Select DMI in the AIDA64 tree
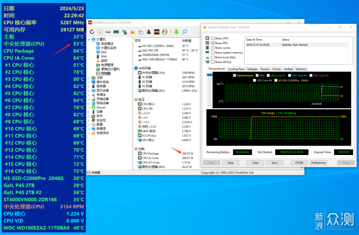 [104, 52]
